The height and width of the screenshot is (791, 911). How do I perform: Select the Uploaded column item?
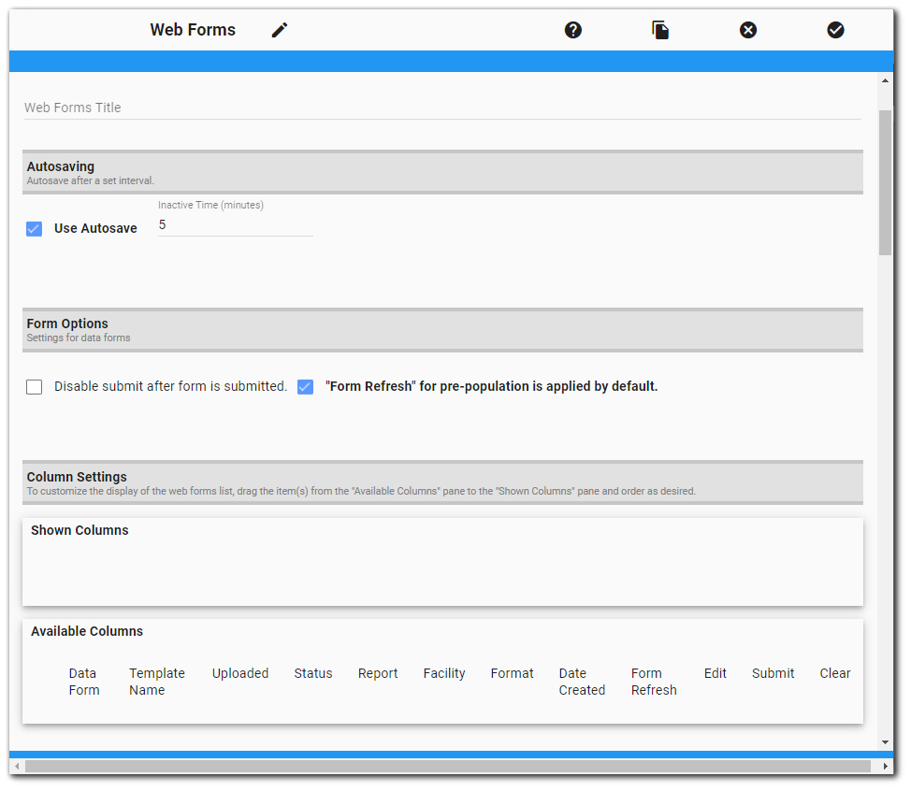240,674
